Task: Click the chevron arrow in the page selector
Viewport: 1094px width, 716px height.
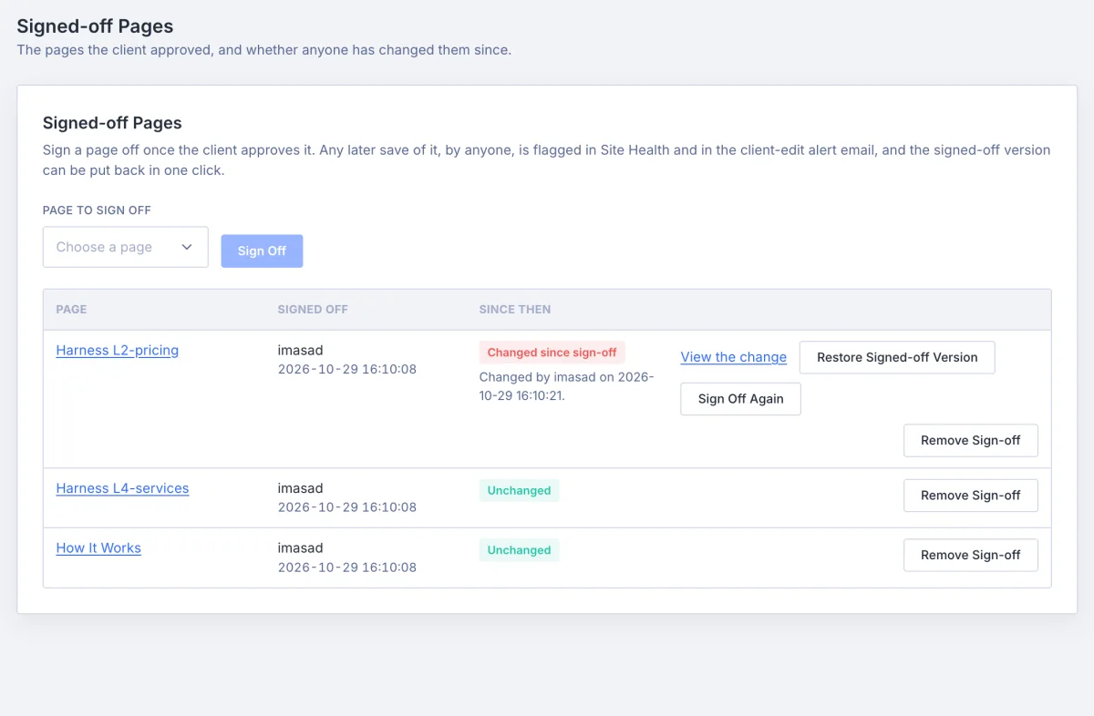Action: pos(187,247)
